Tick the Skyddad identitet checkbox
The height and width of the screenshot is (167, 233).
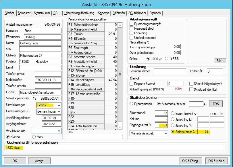pos(191,90)
